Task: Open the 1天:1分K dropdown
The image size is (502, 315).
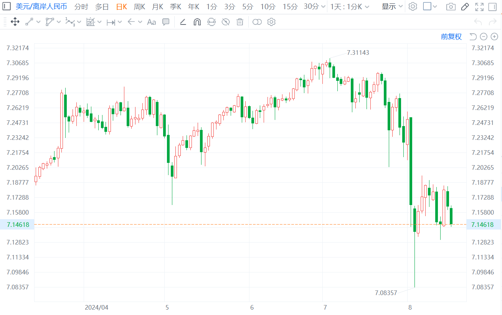Action: point(350,7)
